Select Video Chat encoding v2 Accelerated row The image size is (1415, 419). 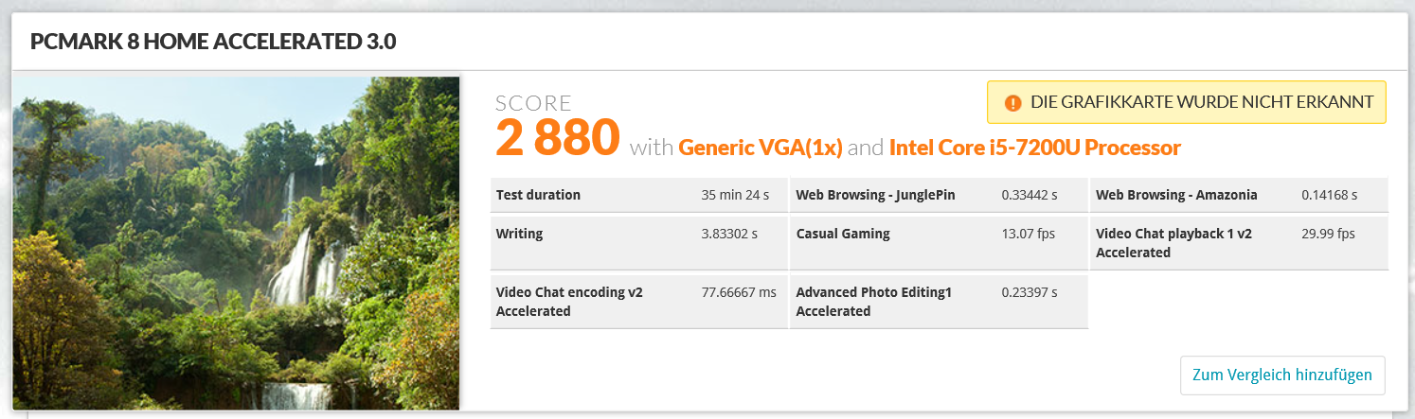click(x=638, y=302)
